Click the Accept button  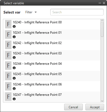pyautogui.click(x=95, y=107)
